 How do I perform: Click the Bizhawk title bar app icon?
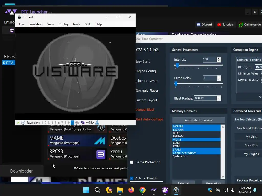tap(19, 17)
